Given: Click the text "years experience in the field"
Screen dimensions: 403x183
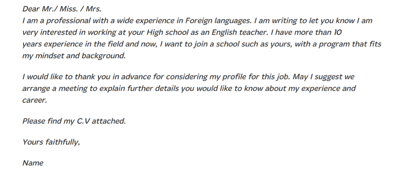Looking at the screenshot, I should click(x=72, y=44).
